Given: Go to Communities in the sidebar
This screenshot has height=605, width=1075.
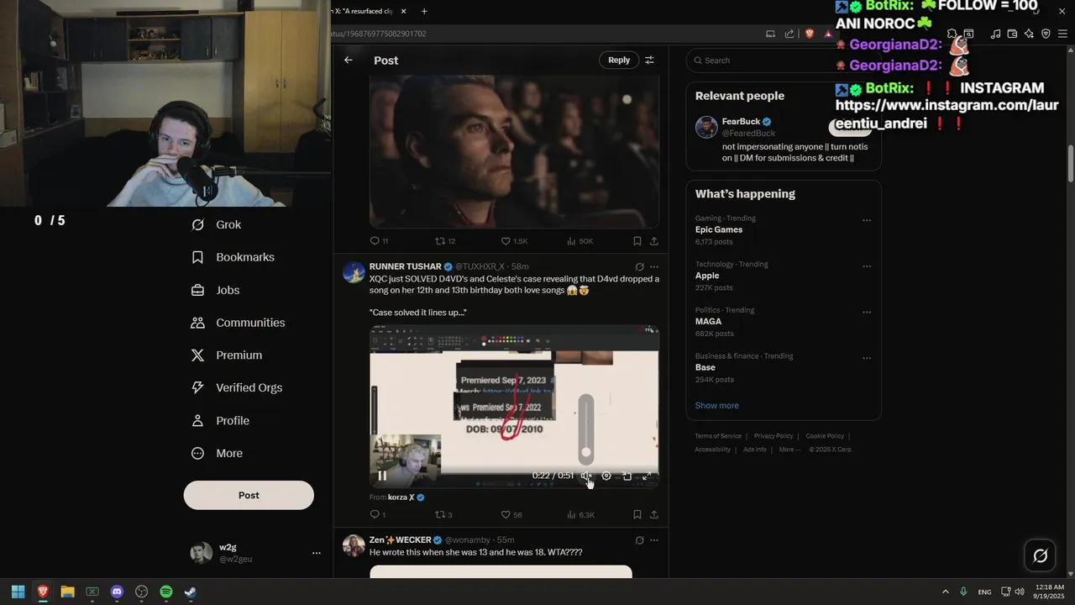Looking at the screenshot, I should [x=238, y=323].
